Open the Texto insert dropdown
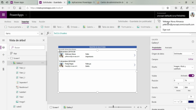The width and height of the screenshot is (196, 110). coord(58,27)
